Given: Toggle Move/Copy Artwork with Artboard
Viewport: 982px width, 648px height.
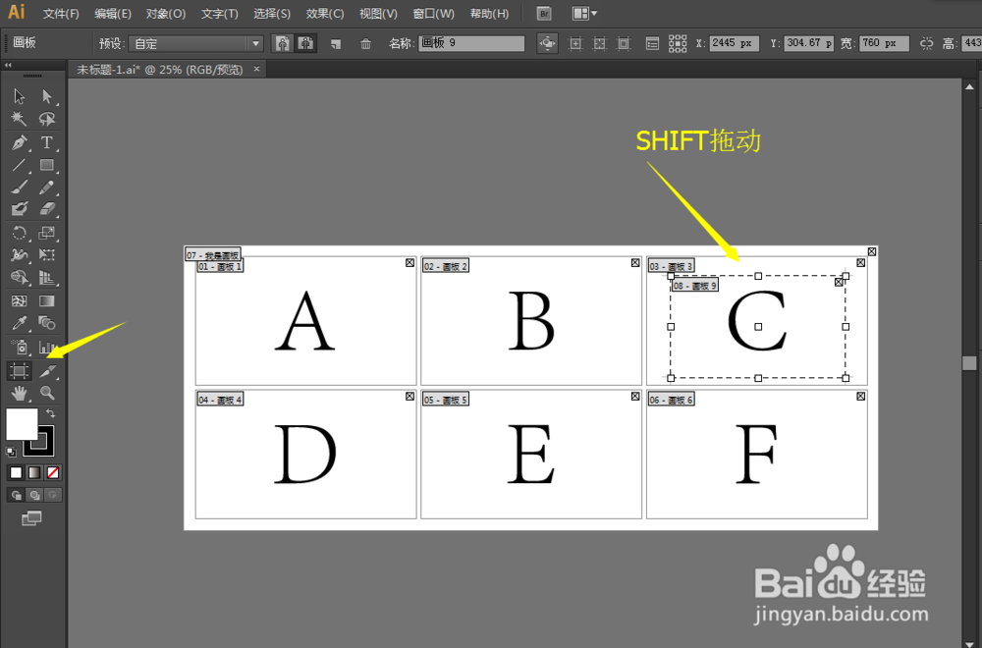Looking at the screenshot, I should [x=547, y=43].
